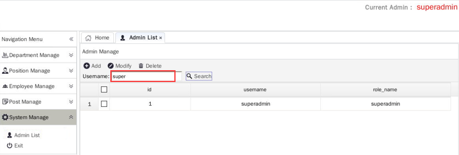Click the System Manage gear icon
Image resolution: width=459 pixels, height=155 pixels.
point(5,117)
